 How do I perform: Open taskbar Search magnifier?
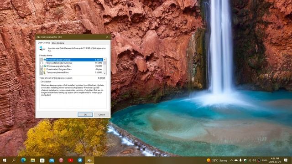pos(14,160)
